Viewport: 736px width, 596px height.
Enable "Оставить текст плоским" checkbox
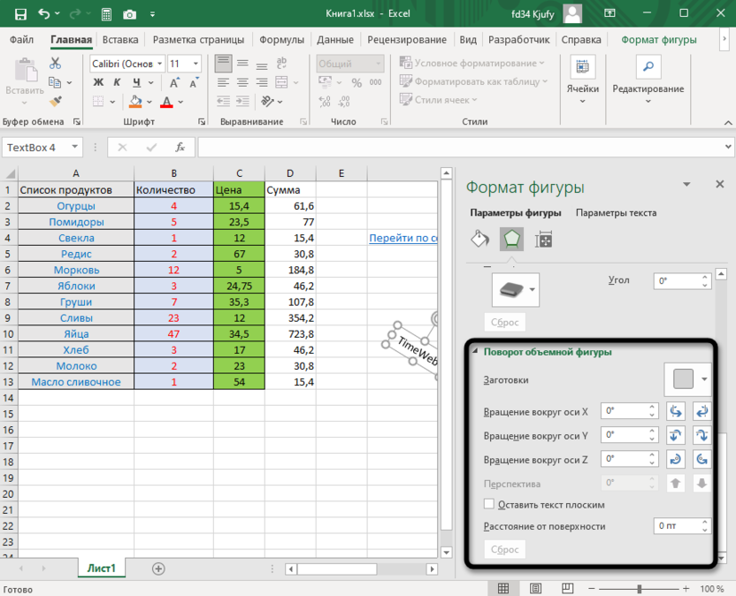[489, 505]
